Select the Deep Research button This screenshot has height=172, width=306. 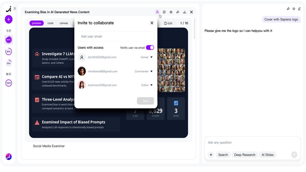[x=244, y=155]
